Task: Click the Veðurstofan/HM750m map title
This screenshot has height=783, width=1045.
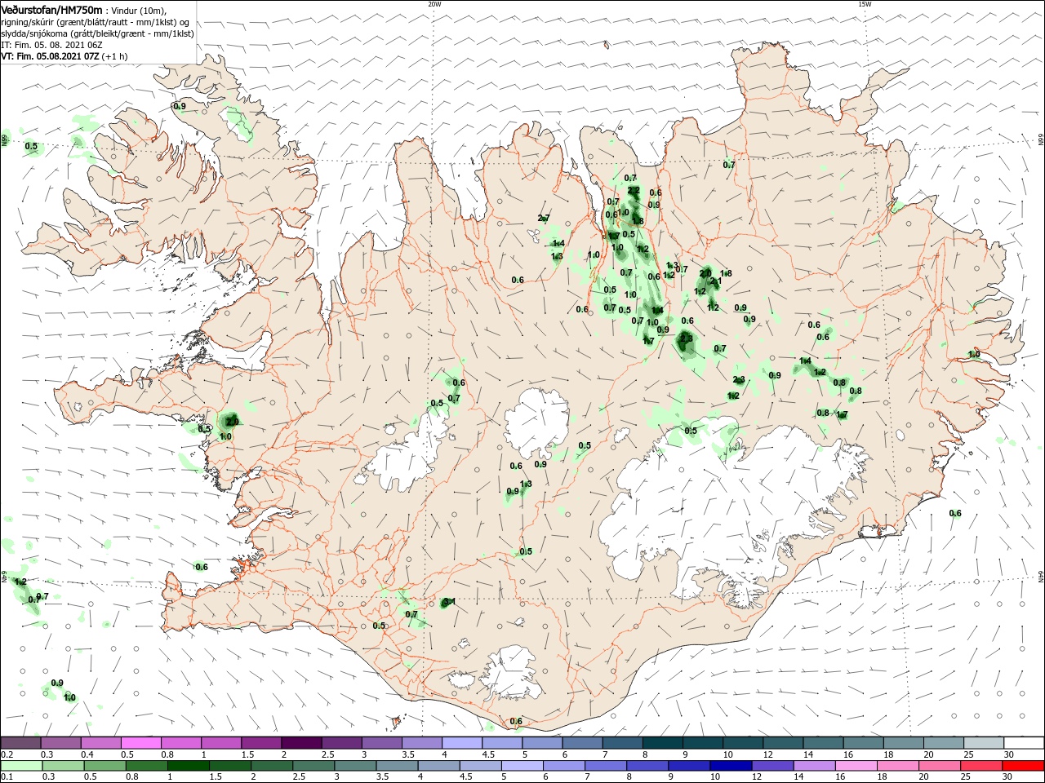Action: [51, 10]
